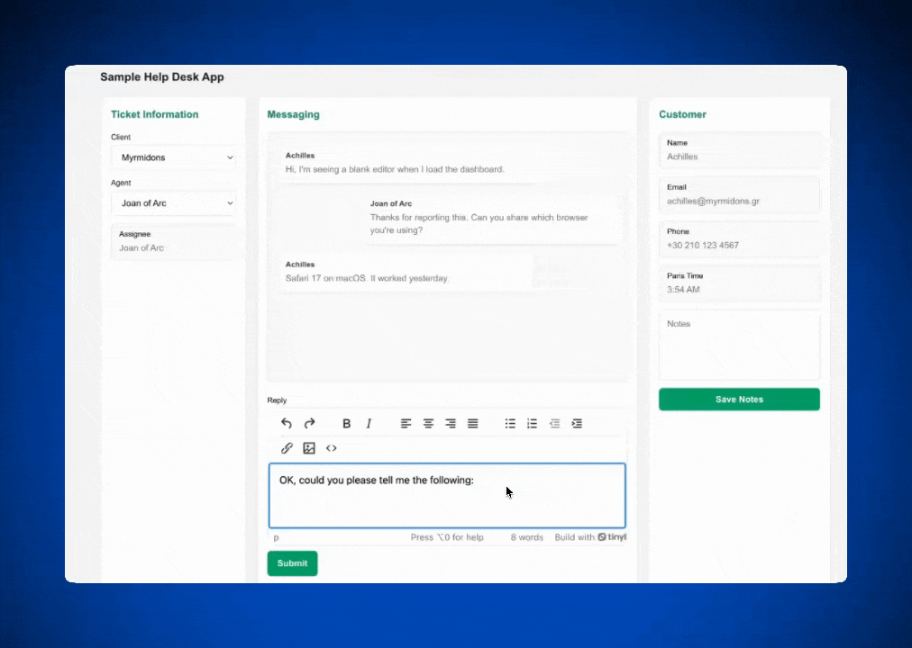The width and height of the screenshot is (912, 648).
Task: Select Align Right from the alignment options
Action: [451, 423]
